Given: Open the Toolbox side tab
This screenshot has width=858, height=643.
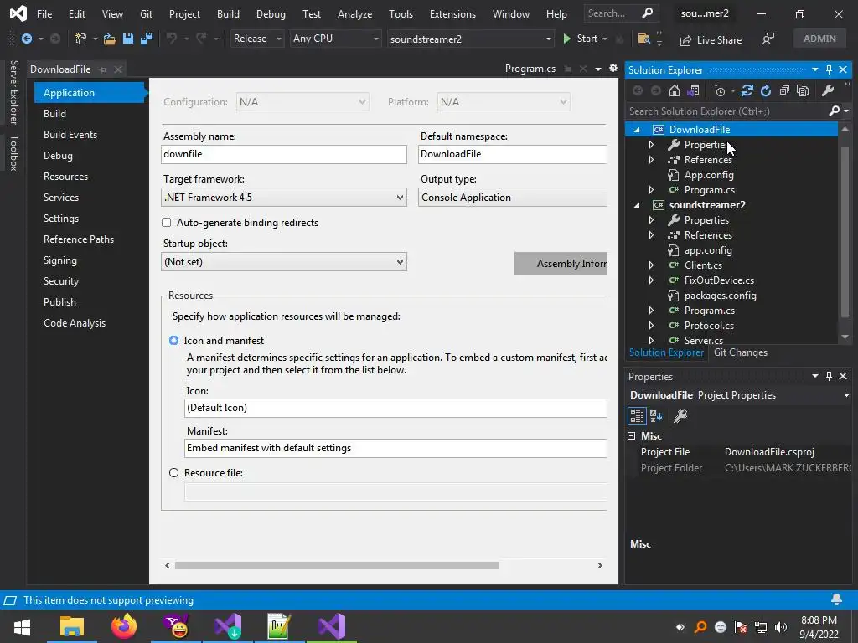Looking at the screenshot, I should tap(14, 152).
